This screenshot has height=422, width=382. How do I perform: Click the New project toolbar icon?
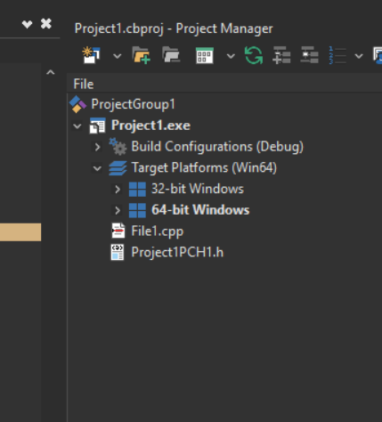point(91,55)
